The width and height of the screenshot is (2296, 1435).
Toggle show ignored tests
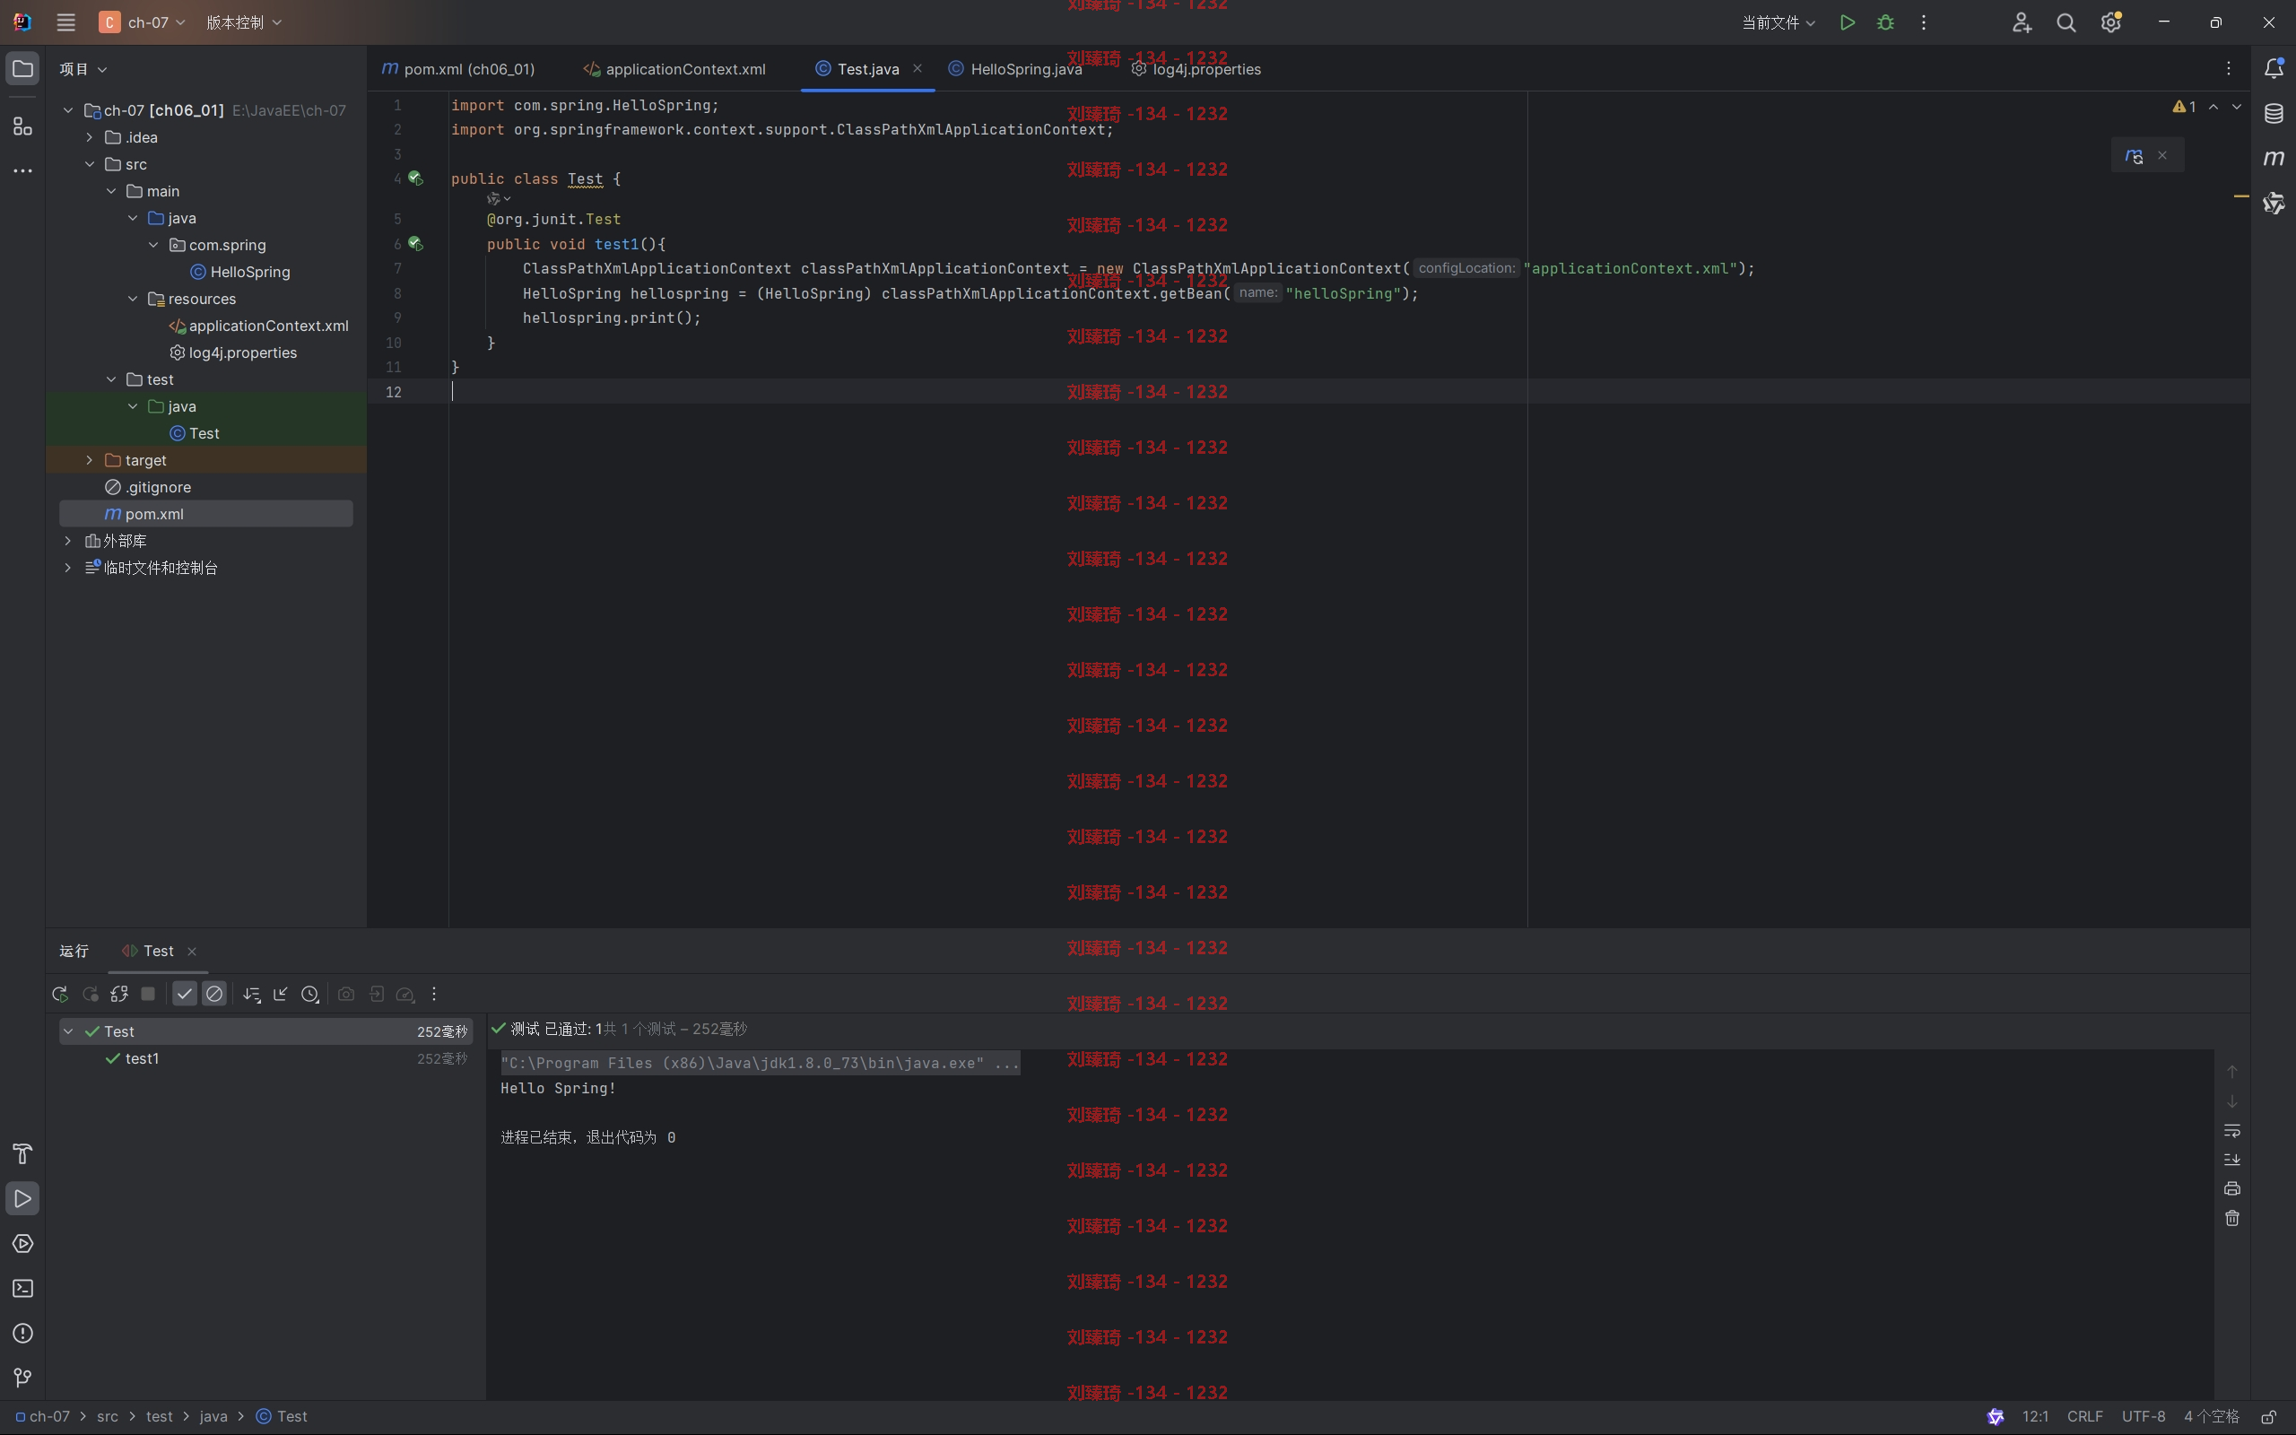[x=214, y=994]
